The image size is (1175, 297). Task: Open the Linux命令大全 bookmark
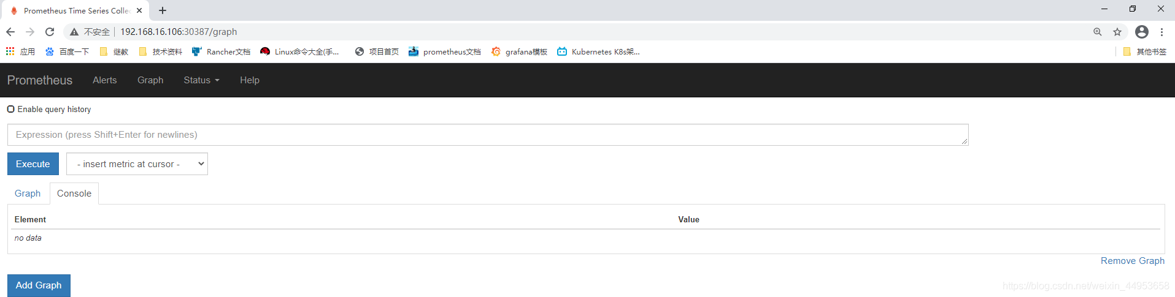[x=299, y=51]
